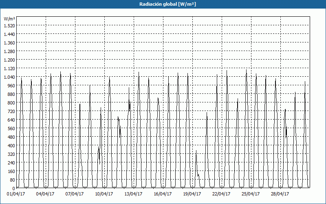Click the 04/04/17 date label
The image size is (326, 204).
(45, 194)
